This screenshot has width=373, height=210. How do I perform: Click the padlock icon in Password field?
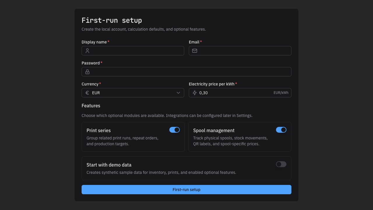[x=87, y=72]
